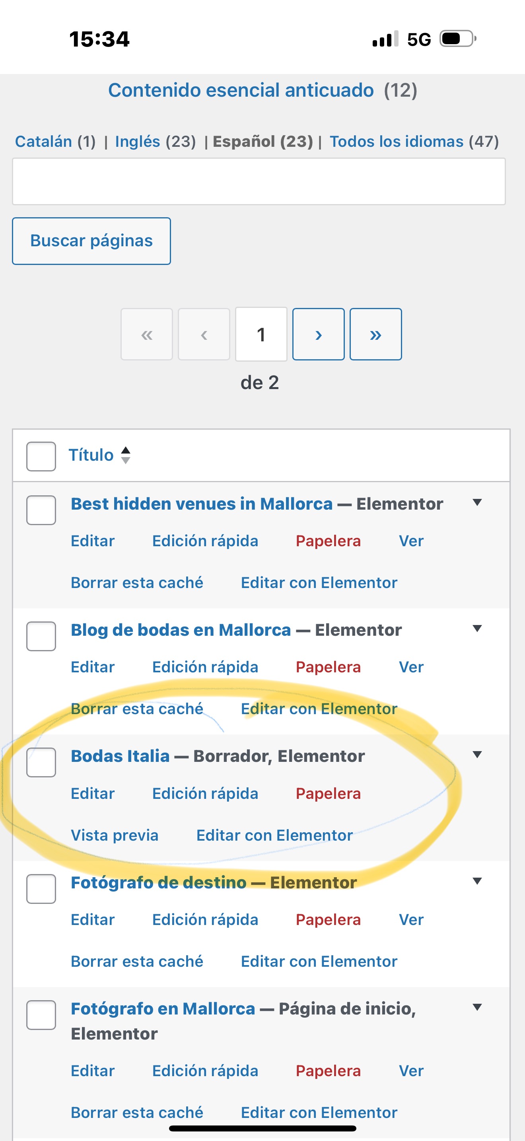This screenshot has height=1141, width=525.
Task: Expand details arrow for Fotógrafo de destino
Action: tap(477, 880)
